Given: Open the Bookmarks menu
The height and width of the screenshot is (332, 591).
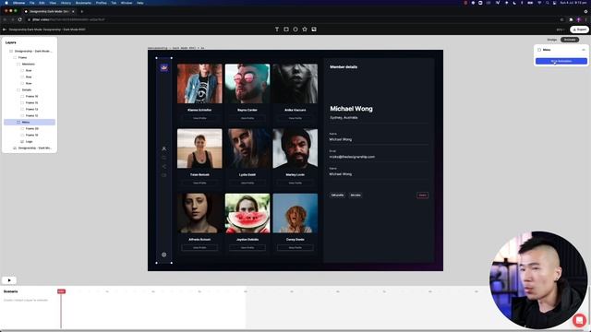Looking at the screenshot, I should tap(83, 3).
